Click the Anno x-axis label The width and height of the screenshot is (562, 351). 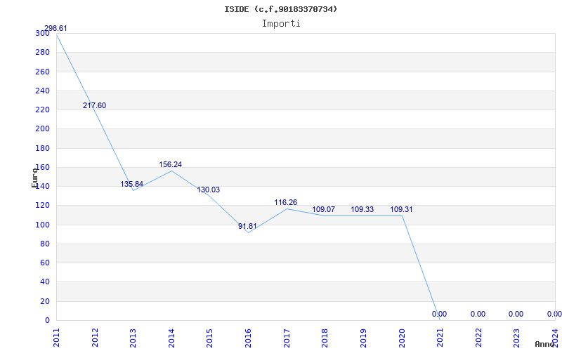[x=545, y=344]
